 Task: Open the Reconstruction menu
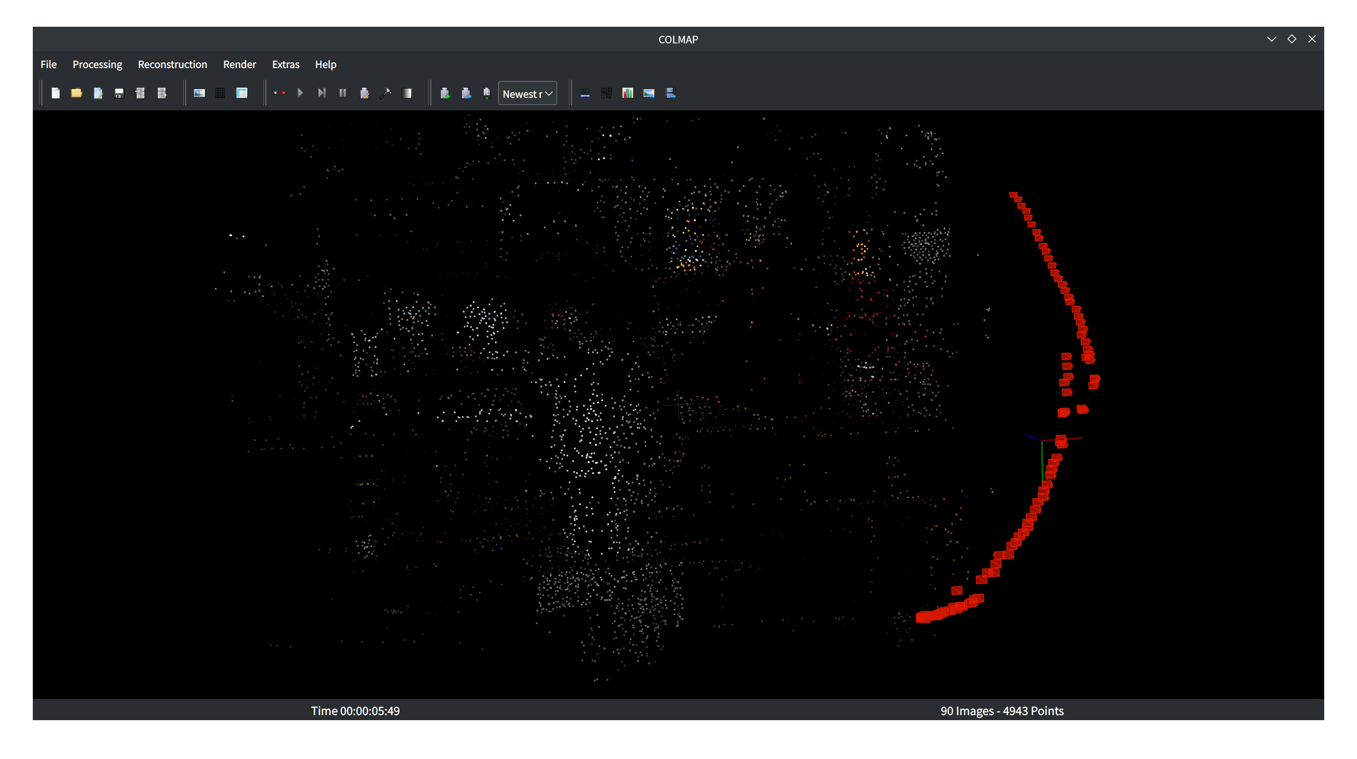pyautogui.click(x=172, y=64)
